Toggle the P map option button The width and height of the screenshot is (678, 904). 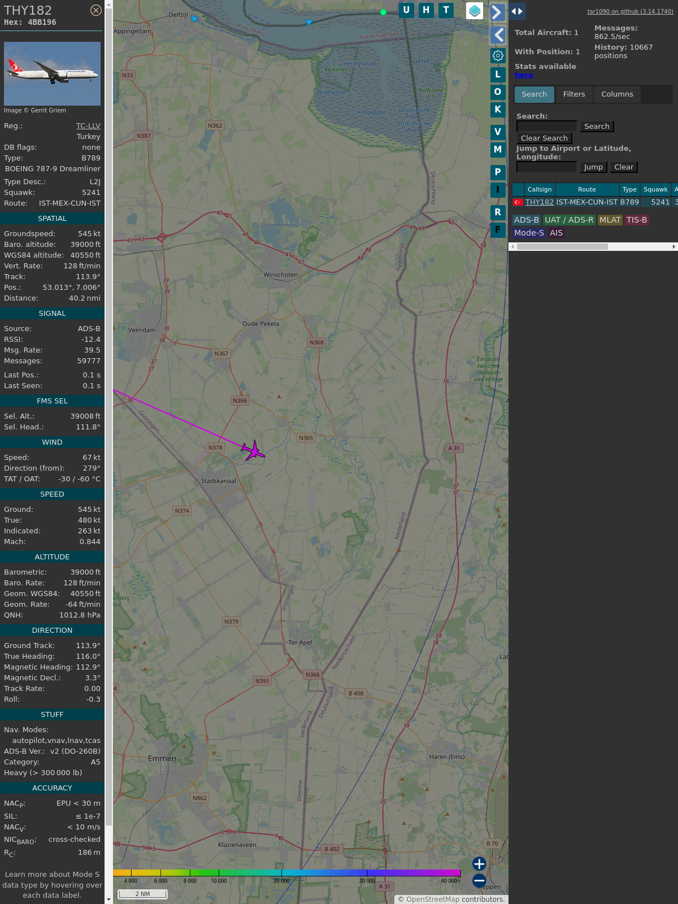[498, 172]
